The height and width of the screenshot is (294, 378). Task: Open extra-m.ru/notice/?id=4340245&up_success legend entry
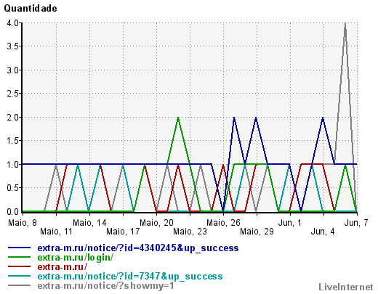(x=138, y=248)
